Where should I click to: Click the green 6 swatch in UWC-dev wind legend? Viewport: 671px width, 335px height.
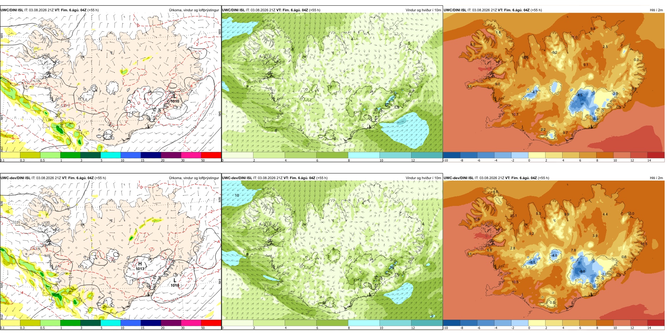point(332,323)
